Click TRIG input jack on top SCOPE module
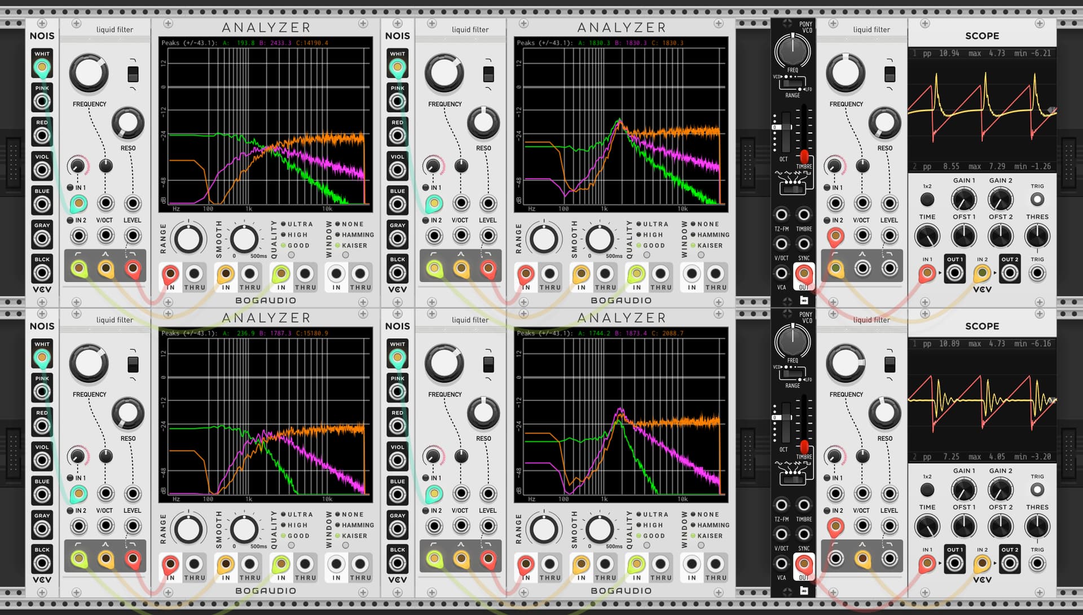 pyautogui.click(x=1037, y=273)
